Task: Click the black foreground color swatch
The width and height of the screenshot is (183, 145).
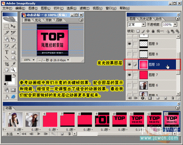Action: click(8, 78)
